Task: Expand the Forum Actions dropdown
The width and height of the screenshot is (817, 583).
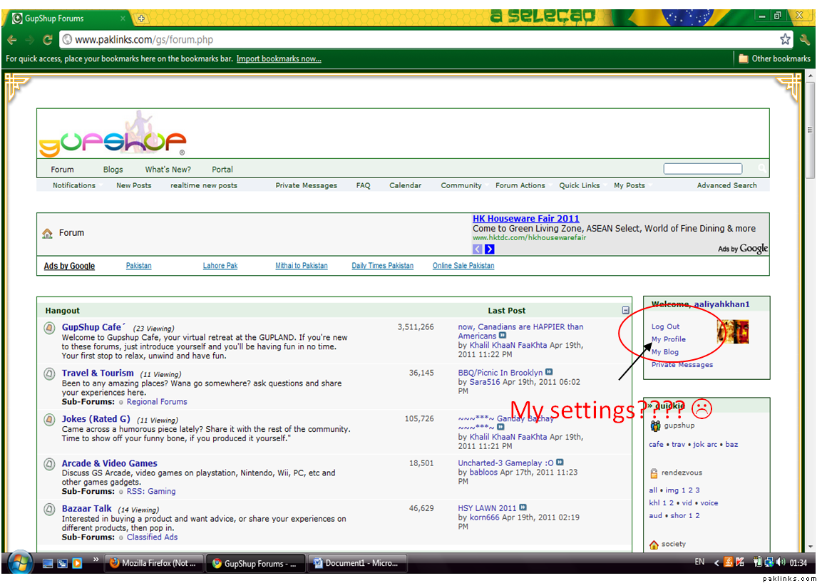Action: click(520, 185)
